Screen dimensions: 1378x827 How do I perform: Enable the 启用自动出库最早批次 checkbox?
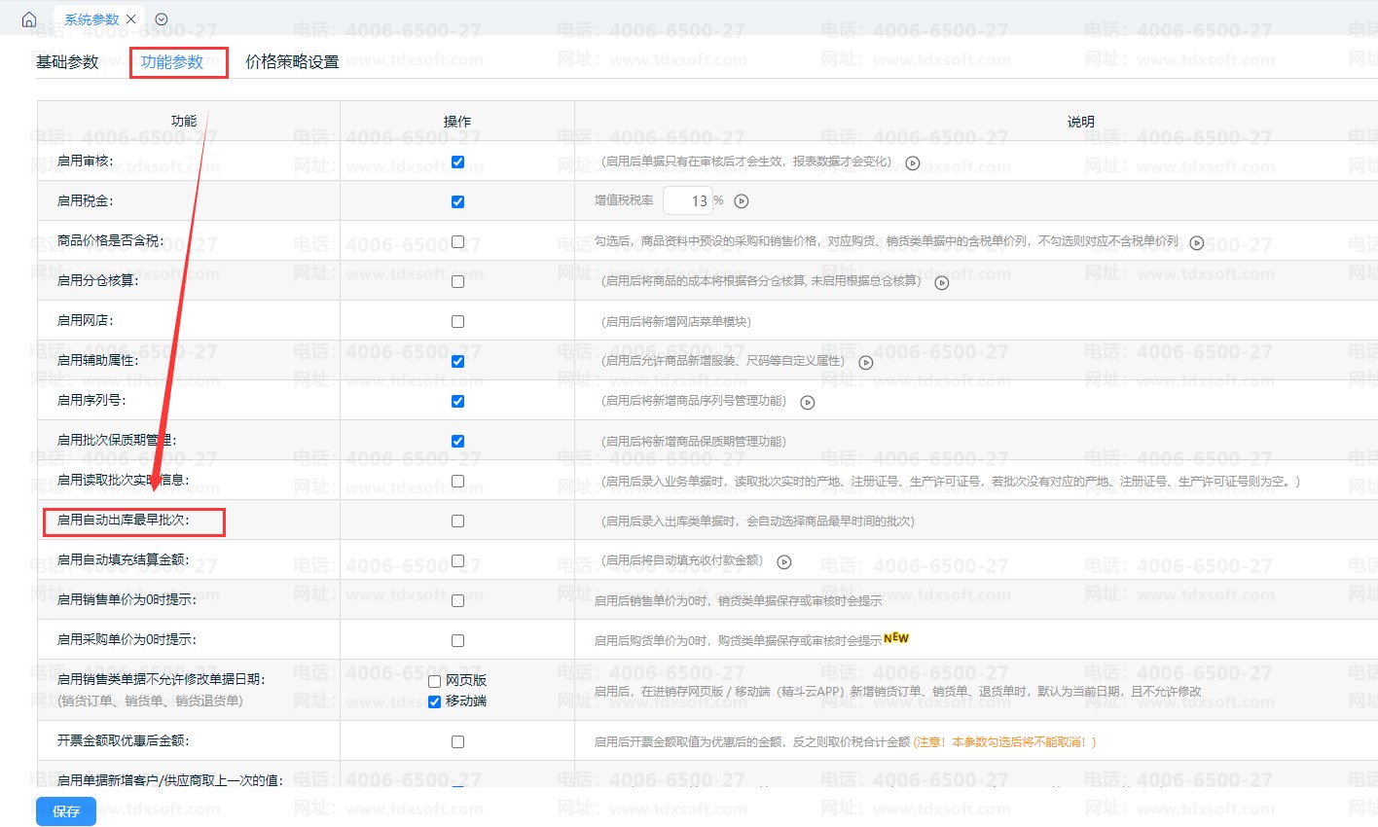[457, 521]
